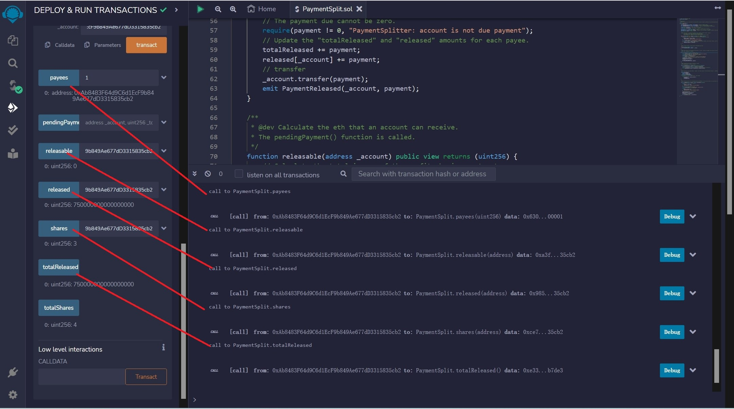Expand the payees result details
Screen dimensions: 734x409
[164, 77]
